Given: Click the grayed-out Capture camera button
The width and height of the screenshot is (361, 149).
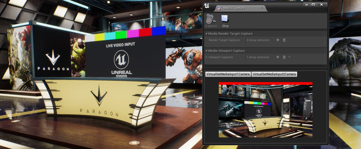Looking at the screenshot, I should (x=211, y=21).
